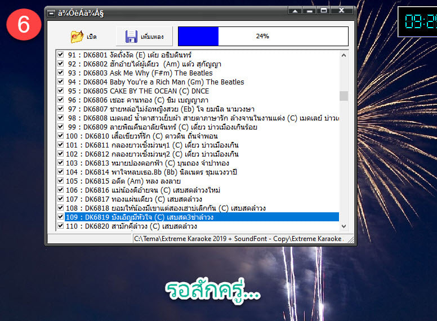Uncheck song 109 DK6819 checkbox

pos(60,217)
